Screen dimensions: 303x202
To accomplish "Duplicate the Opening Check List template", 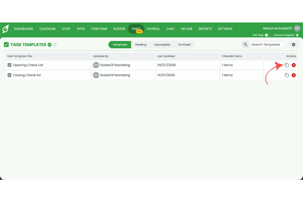I will point(287,65).
